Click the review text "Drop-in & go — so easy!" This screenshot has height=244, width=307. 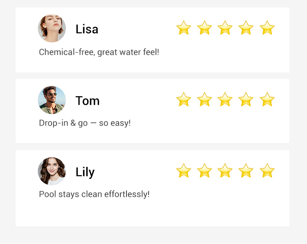pyautogui.click(x=85, y=123)
